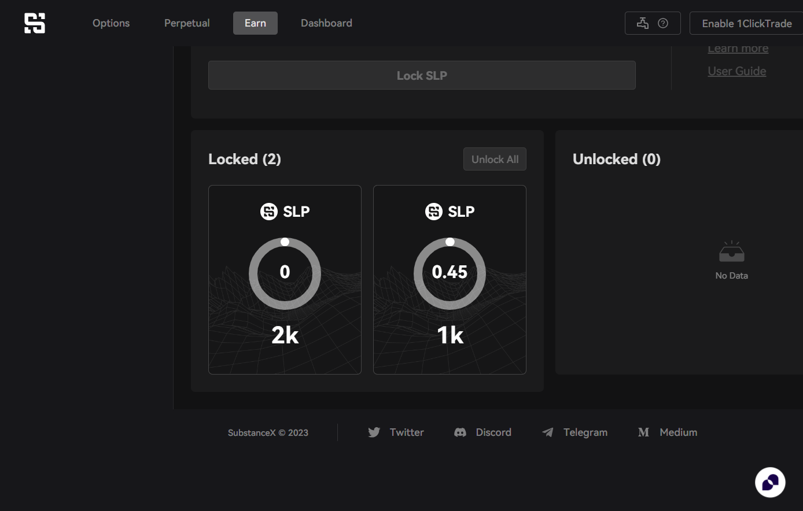The image size is (803, 511).
Task: Click the progress ring showing 0.45
Action: [x=450, y=273]
